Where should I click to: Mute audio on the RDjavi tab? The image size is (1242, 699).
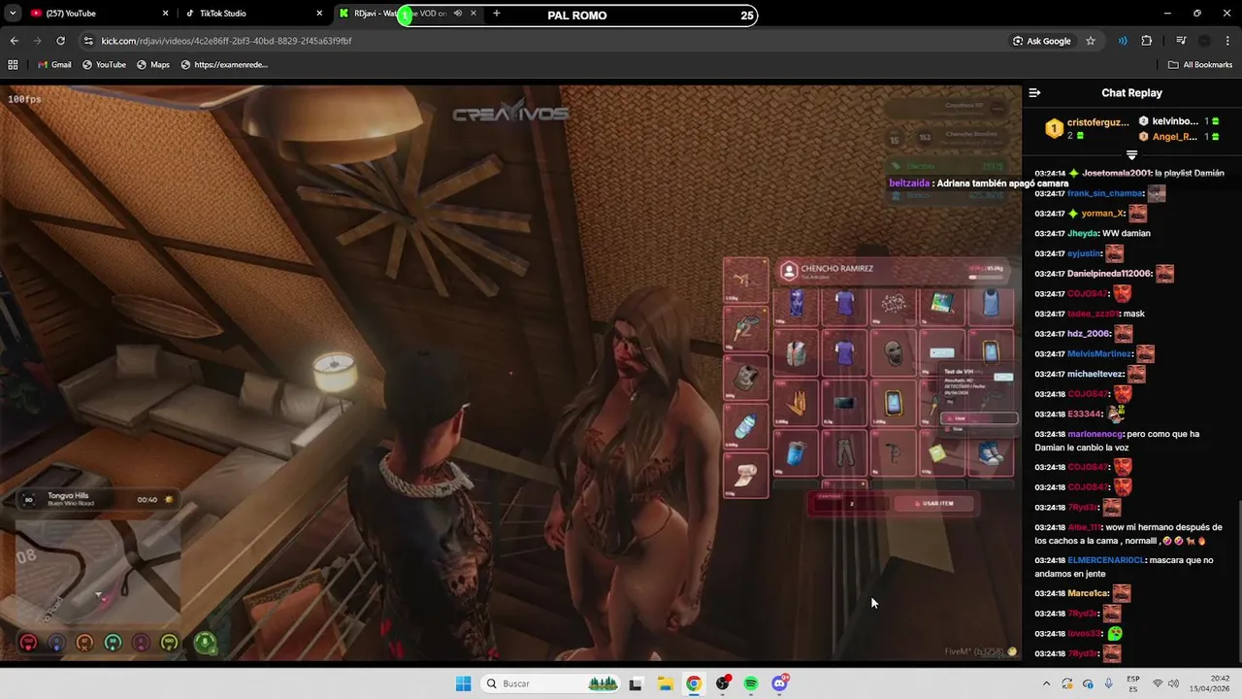[x=457, y=14]
